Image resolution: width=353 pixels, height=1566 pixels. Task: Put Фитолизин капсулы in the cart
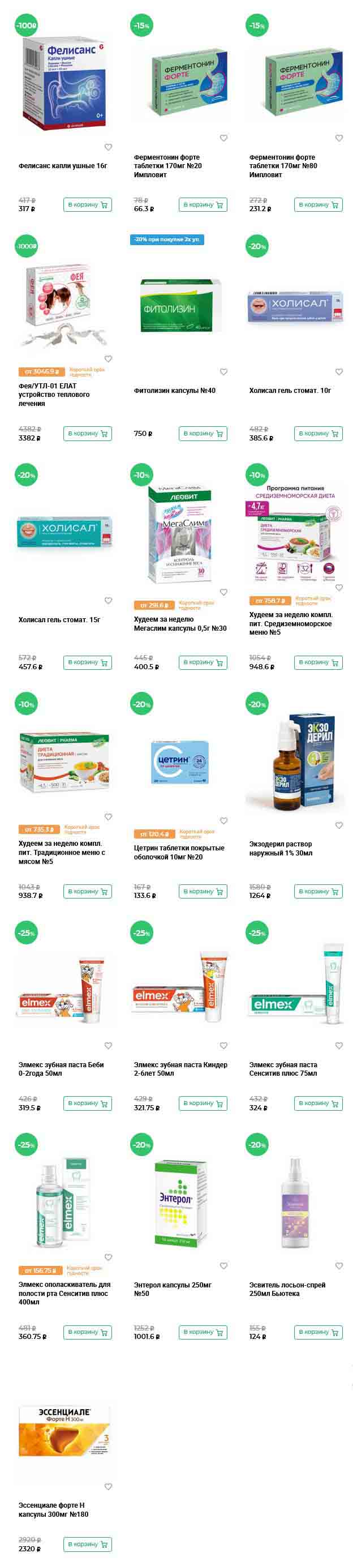(203, 434)
